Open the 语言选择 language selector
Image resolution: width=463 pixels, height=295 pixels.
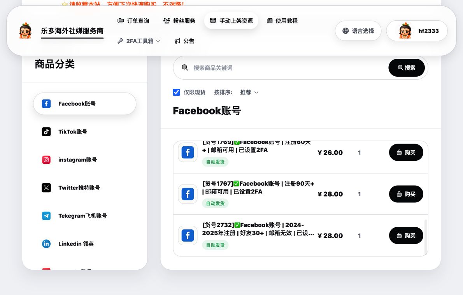click(x=358, y=31)
